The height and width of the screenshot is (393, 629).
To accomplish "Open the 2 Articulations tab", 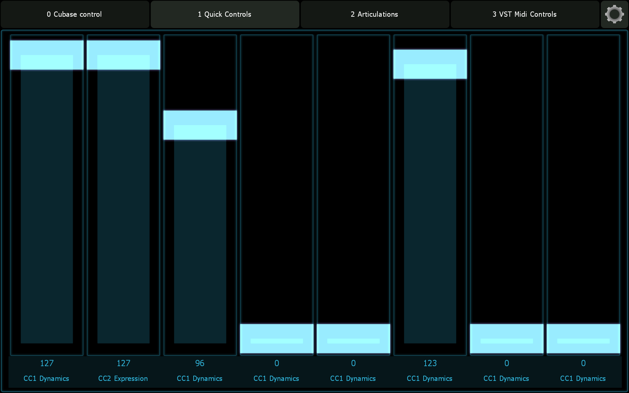I will click(x=374, y=14).
